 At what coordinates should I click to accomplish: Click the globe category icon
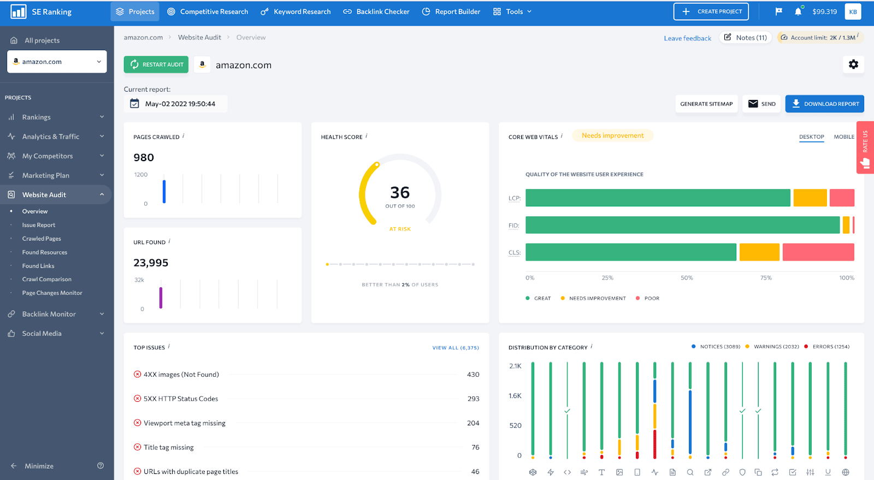coord(846,472)
